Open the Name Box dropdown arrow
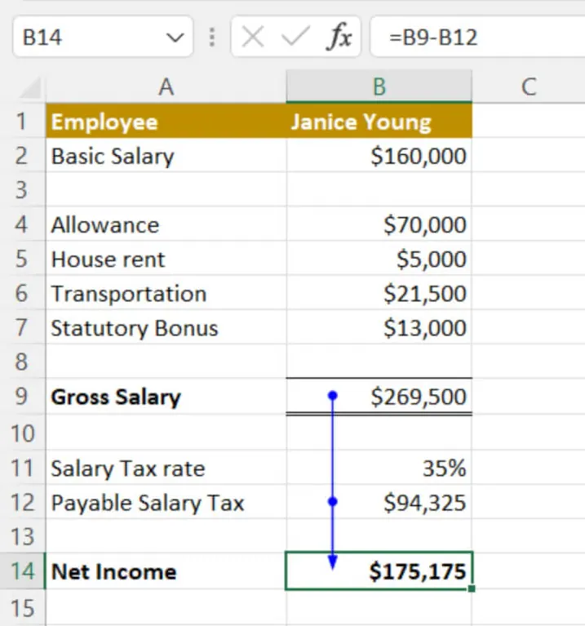Image resolution: width=585 pixels, height=626 pixels. point(174,38)
